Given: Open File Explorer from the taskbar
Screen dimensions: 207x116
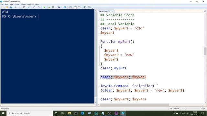Looking at the screenshot, I should point(69,113).
